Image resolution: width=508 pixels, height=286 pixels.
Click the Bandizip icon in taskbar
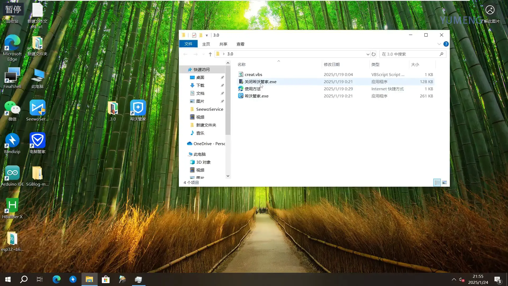[73, 279]
